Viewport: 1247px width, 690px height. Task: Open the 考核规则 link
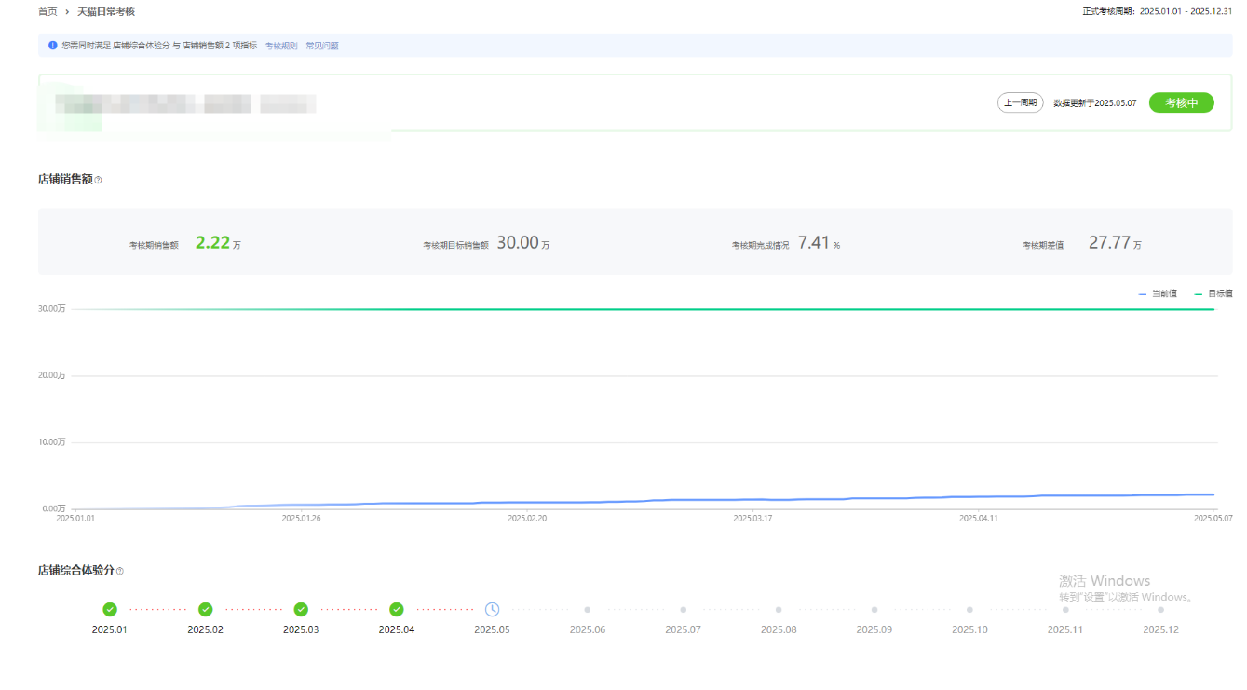(281, 46)
